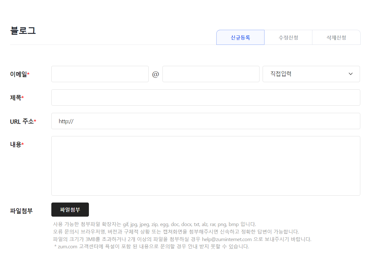The image size is (375, 253).
Task: Open the 삭제신청 tab
Action: click(336, 37)
